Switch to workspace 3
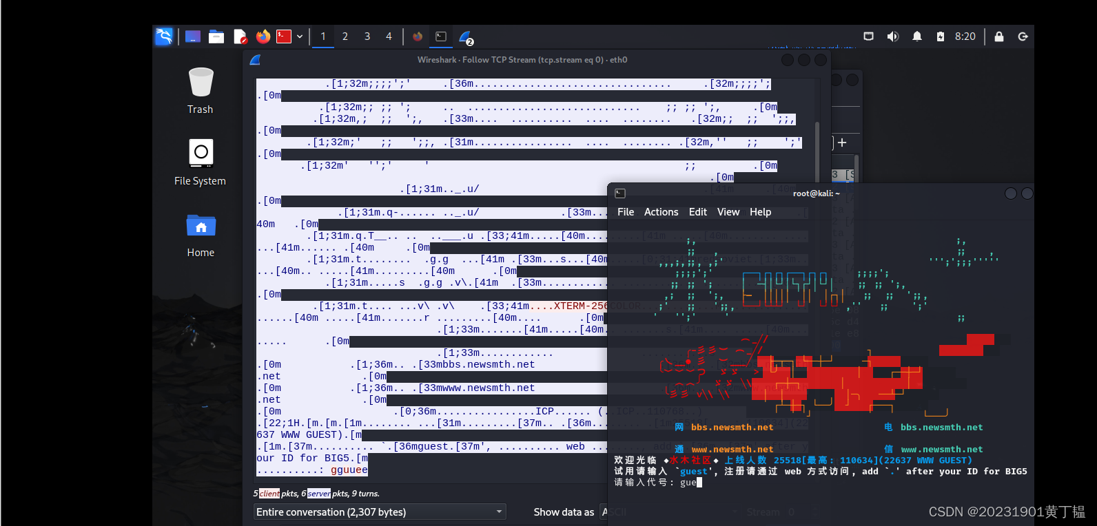Image resolution: width=1097 pixels, height=526 pixels. [367, 36]
